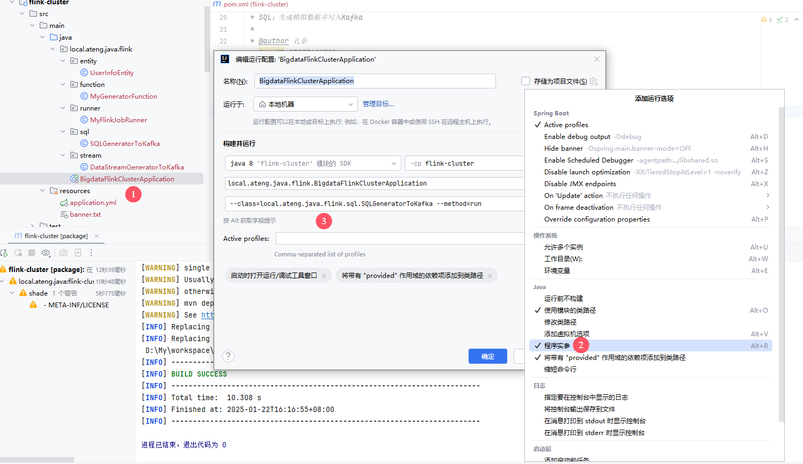The height and width of the screenshot is (464, 803).
Task: Close the flink-cluster [package] run tab
Action: pyautogui.click(x=97, y=236)
